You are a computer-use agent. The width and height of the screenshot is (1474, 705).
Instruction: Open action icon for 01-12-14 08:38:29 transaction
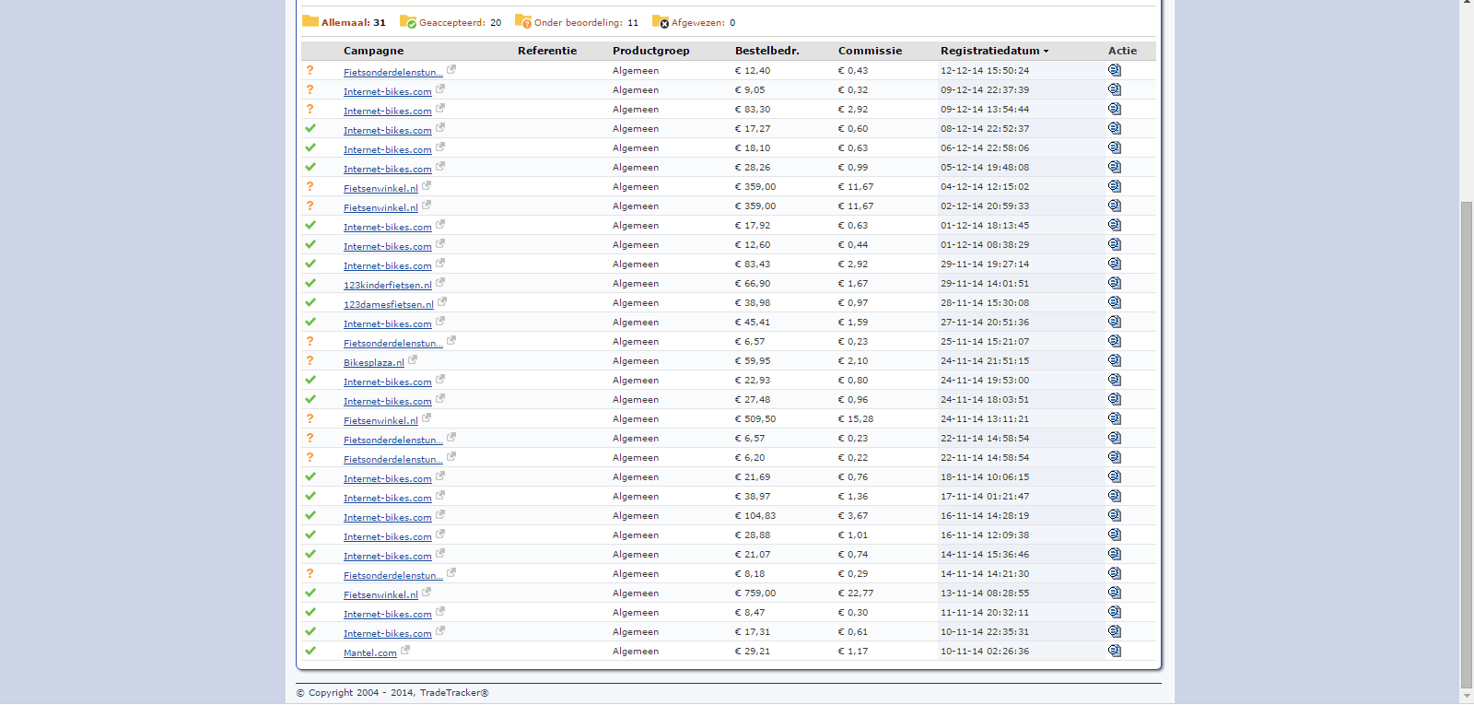(1115, 244)
